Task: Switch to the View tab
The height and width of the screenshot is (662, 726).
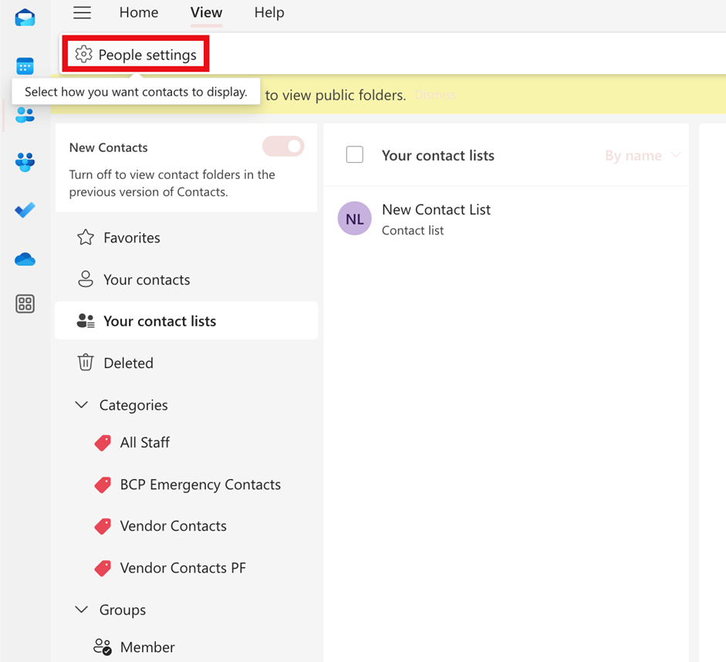Action: click(207, 12)
